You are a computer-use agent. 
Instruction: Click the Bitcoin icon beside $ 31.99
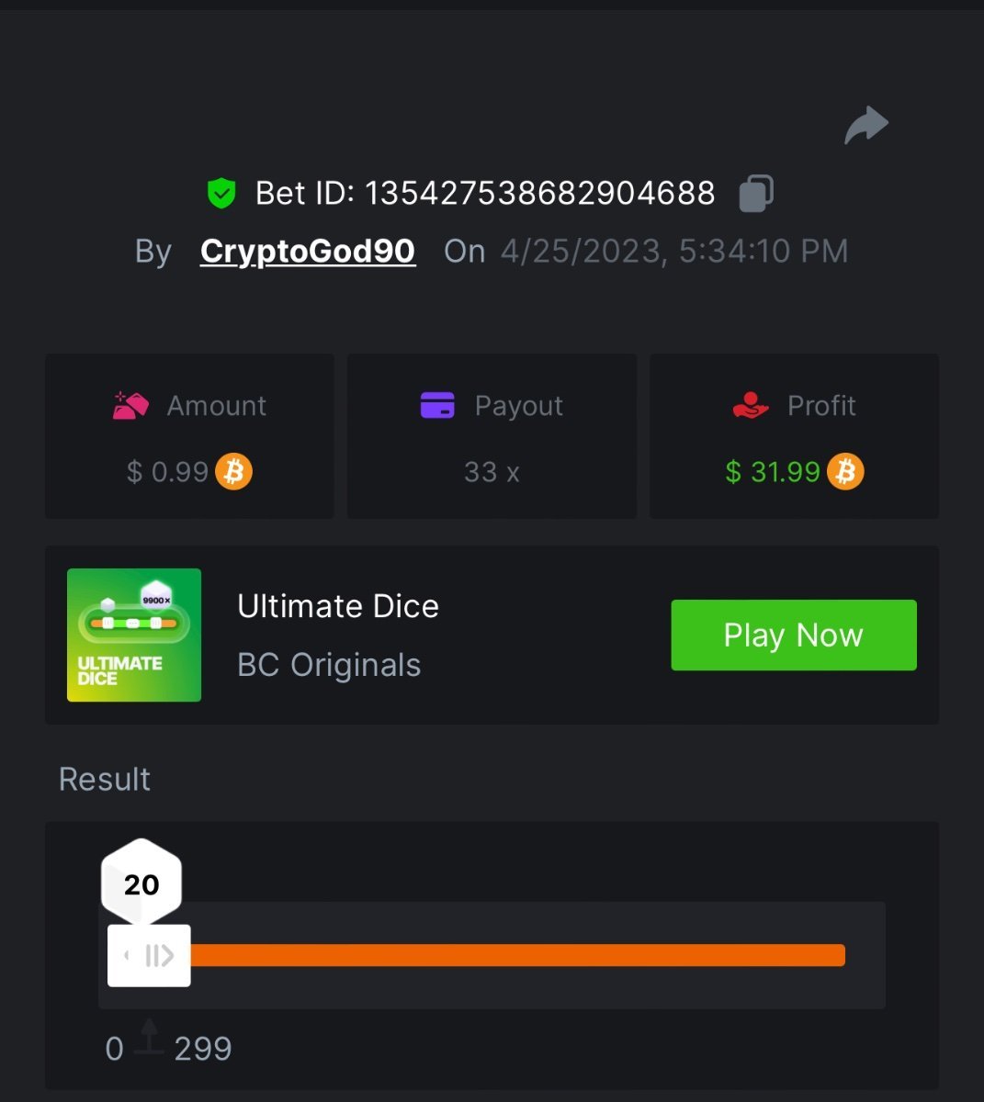(x=845, y=471)
